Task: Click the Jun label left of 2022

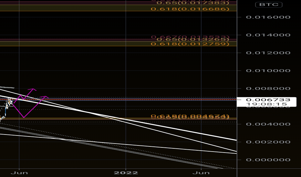Action: pyautogui.click(x=19, y=173)
